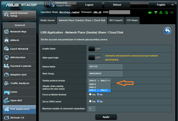Choose highlighted SMBv1 + SMBv2 list option
The width and height of the screenshot is (178, 121).
[x=99, y=90]
